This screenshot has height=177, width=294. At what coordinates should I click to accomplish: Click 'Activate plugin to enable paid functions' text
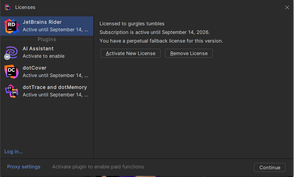[98, 167]
